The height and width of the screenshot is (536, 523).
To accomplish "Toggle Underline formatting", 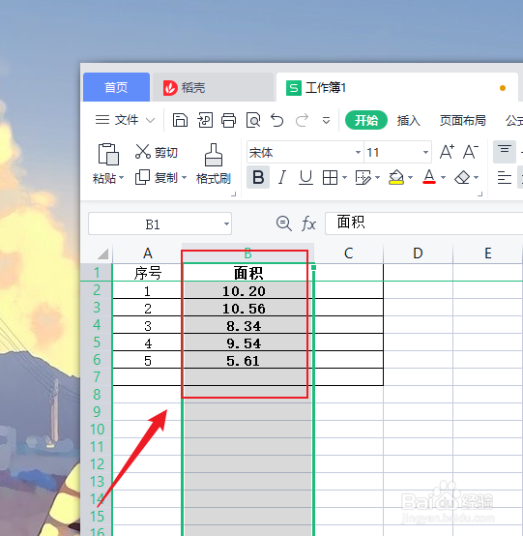I will [305, 177].
